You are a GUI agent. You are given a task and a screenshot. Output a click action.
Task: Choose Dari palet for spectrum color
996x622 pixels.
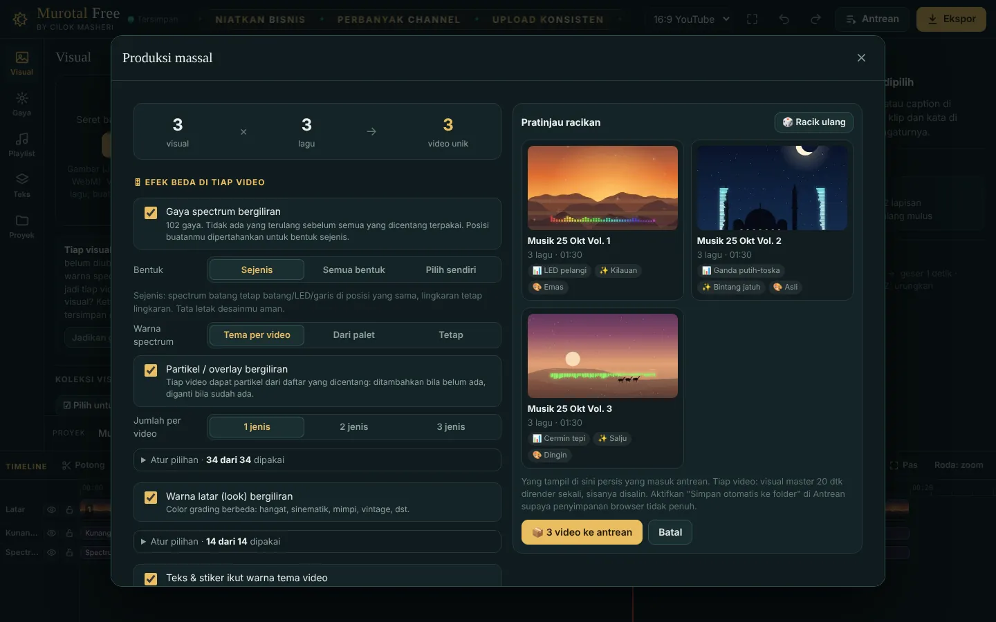tap(354, 335)
